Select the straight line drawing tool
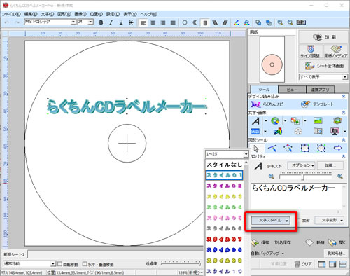The height and width of the screenshot is (276, 350). pos(272,148)
